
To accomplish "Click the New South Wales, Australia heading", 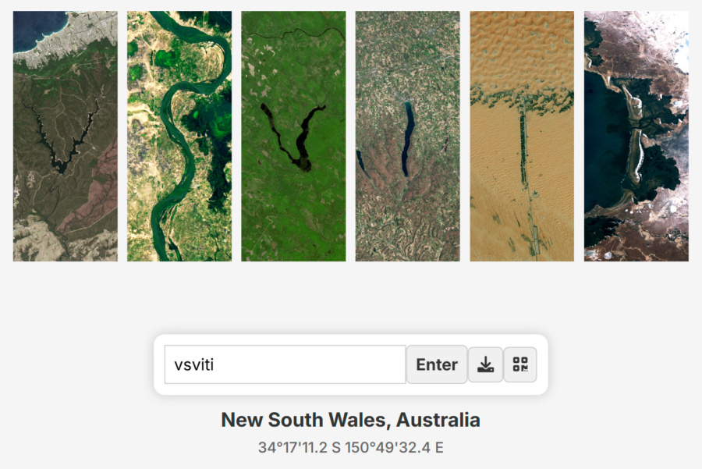I will click(x=350, y=420).
